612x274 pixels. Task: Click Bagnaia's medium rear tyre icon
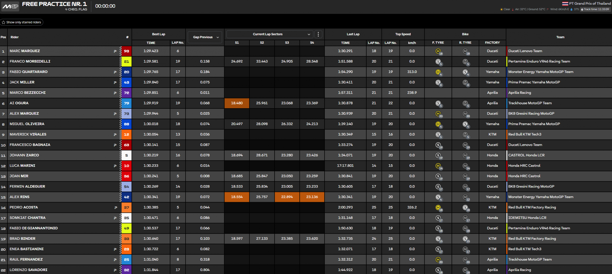click(x=465, y=145)
